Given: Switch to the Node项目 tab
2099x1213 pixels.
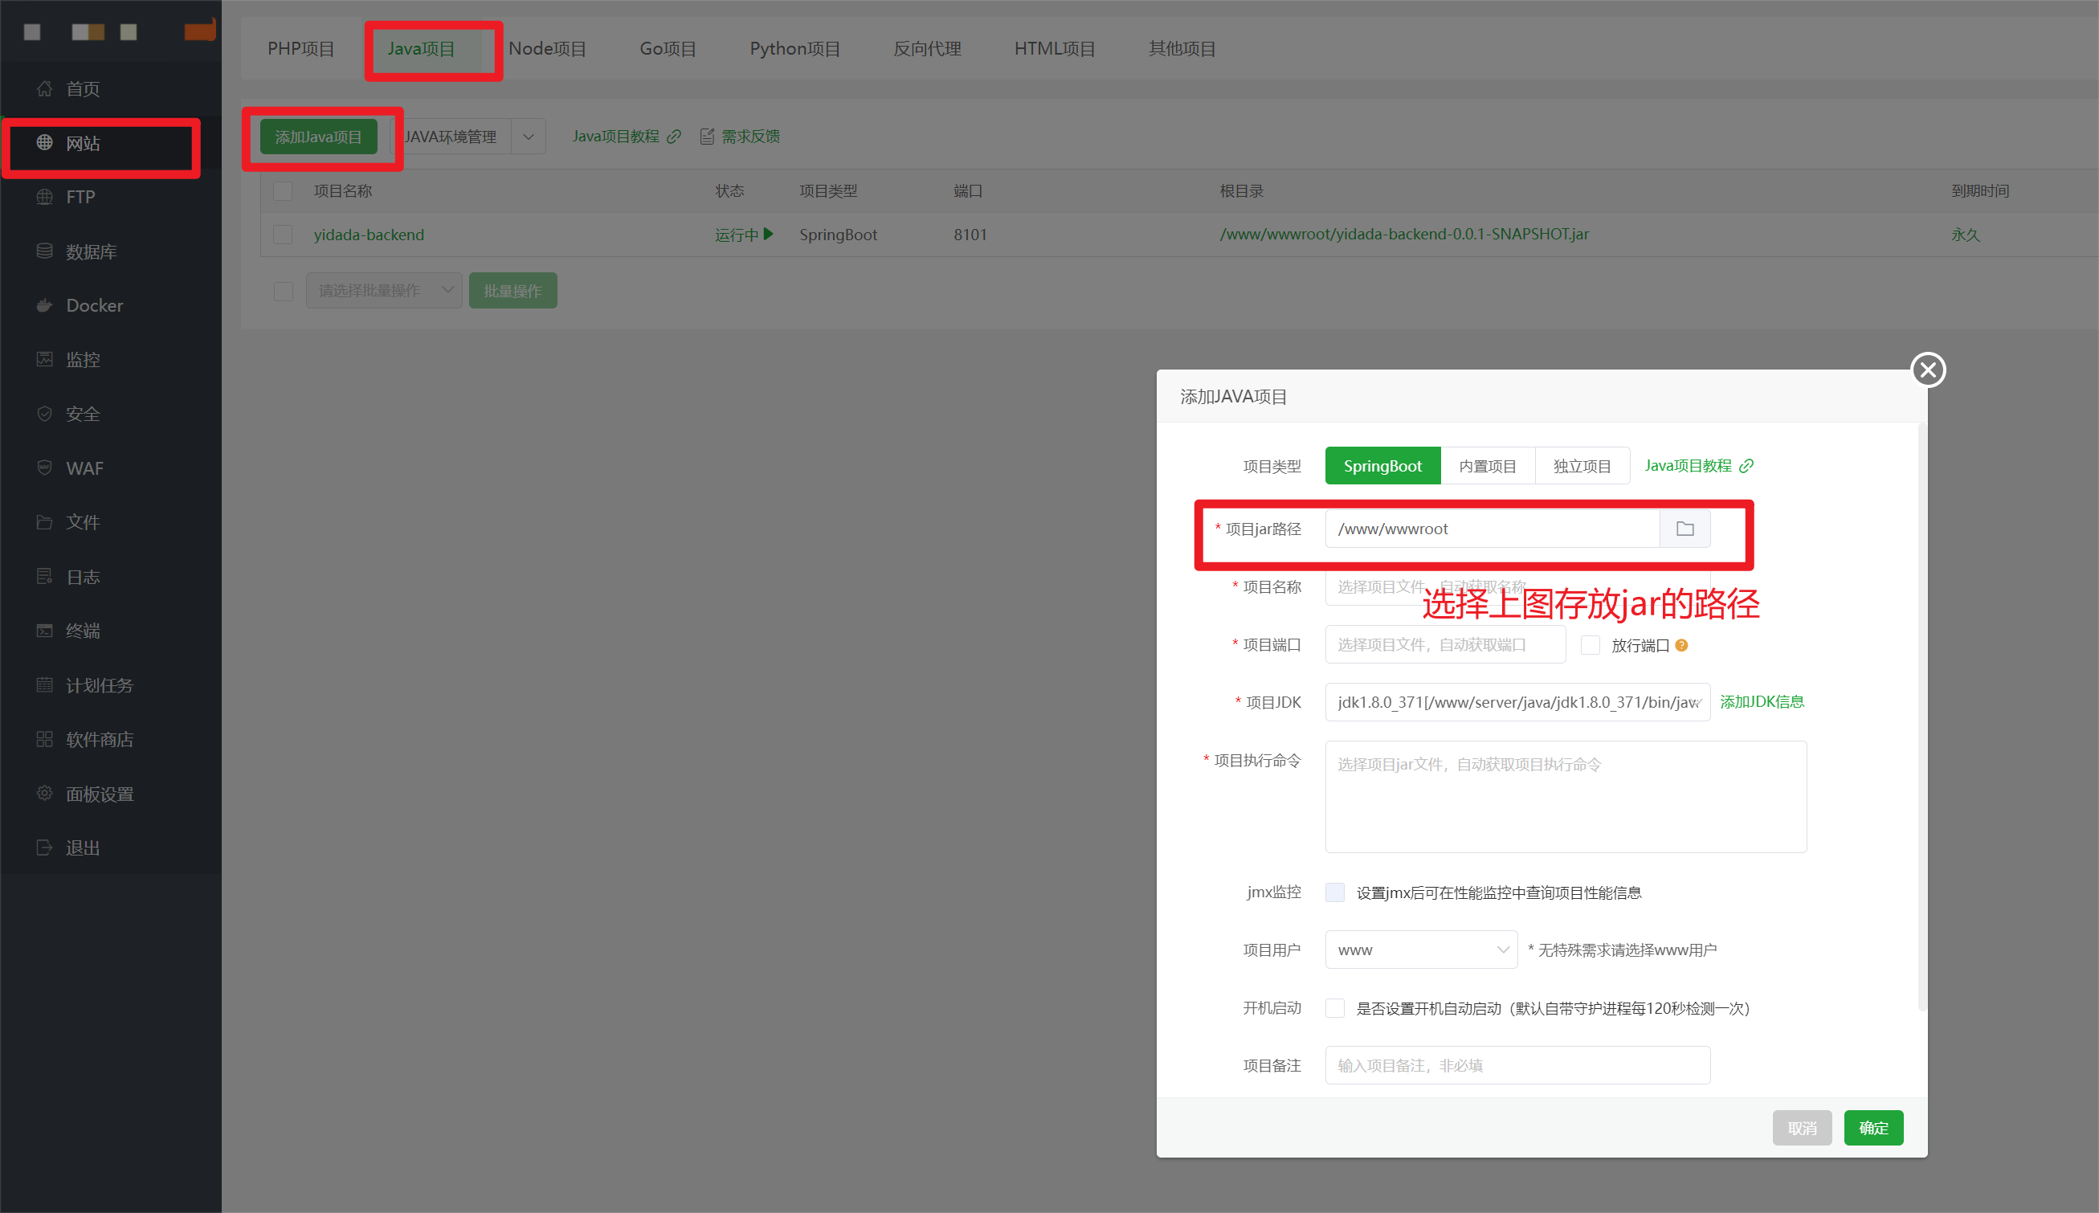Looking at the screenshot, I should click(547, 49).
